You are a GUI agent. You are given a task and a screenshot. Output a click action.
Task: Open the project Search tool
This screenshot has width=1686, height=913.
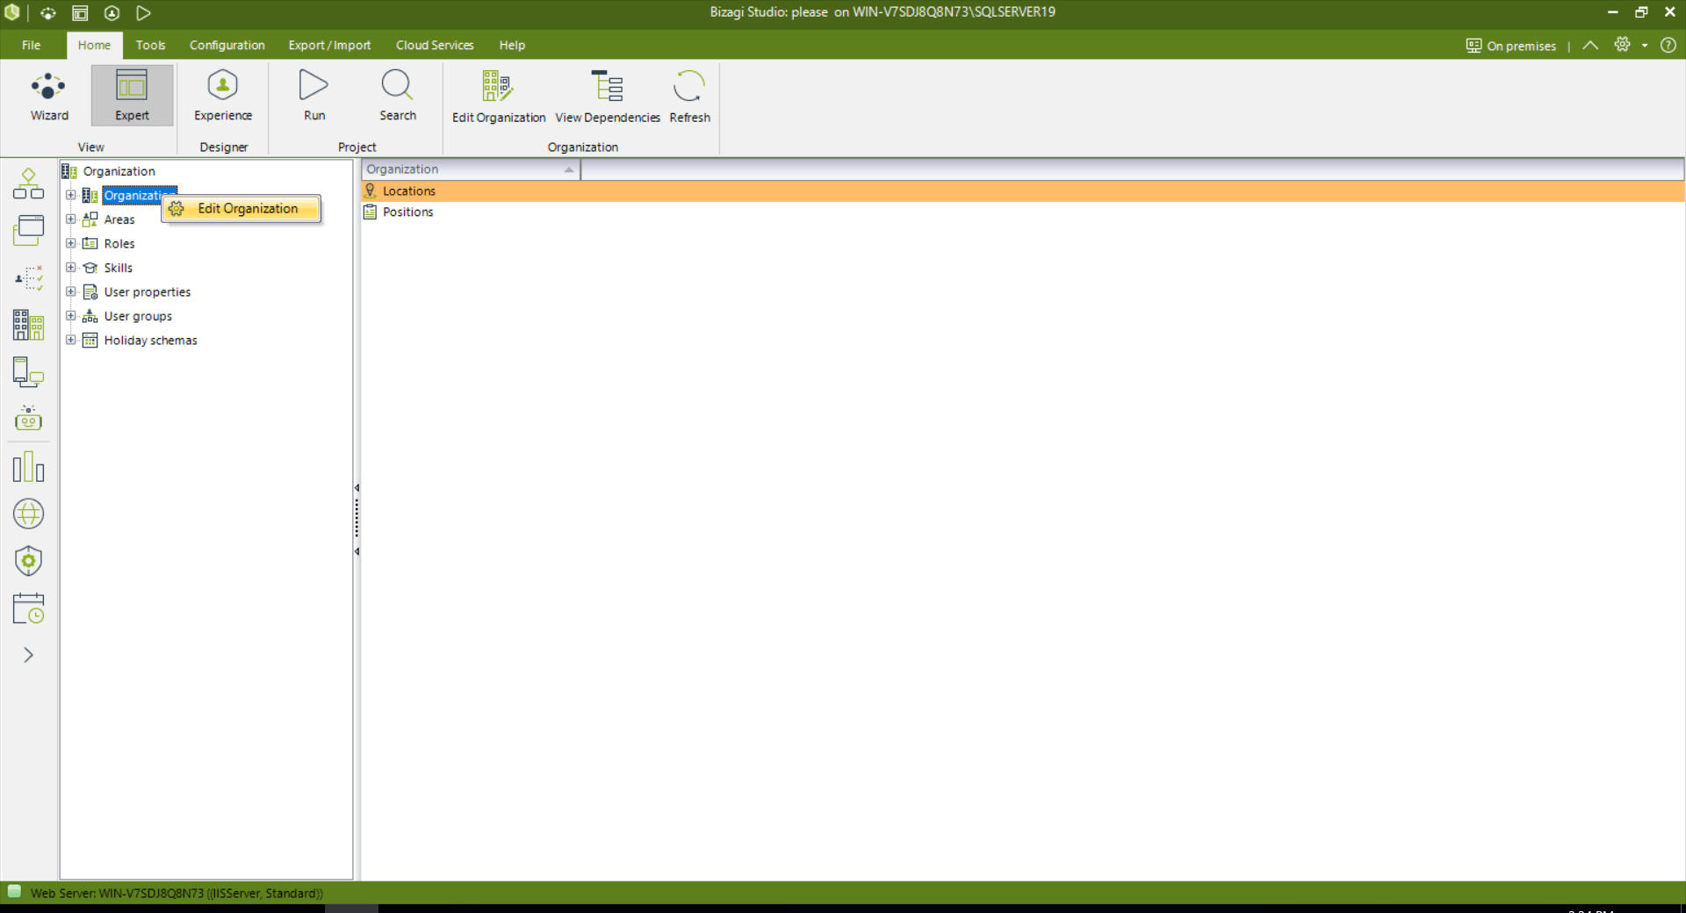pyautogui.click(x=398, y=96)
